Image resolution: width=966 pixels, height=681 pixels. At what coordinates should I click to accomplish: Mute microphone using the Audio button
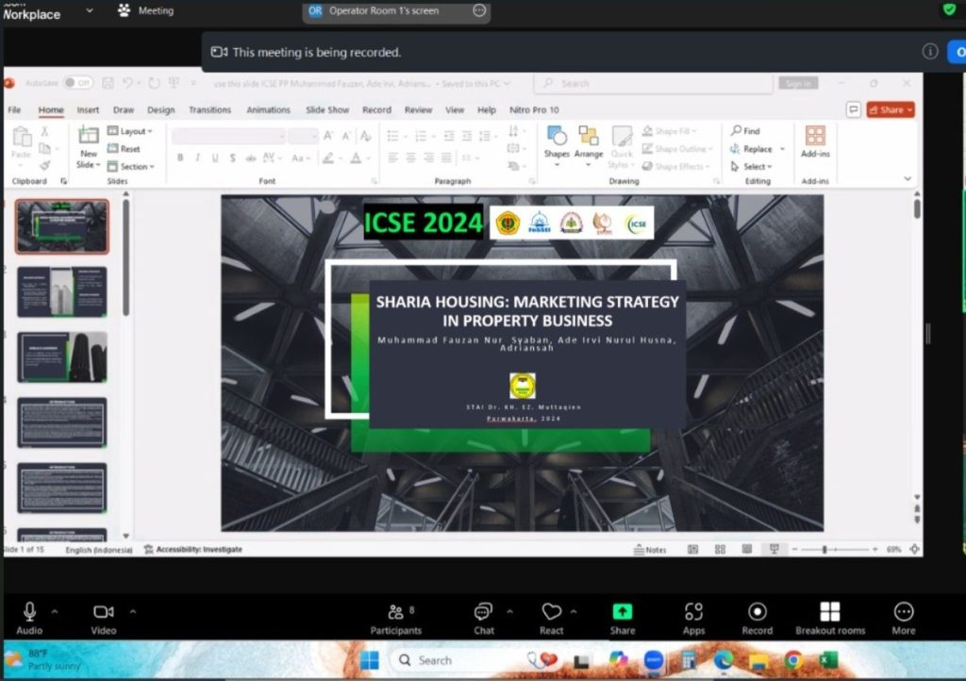(x=29, y=613)
